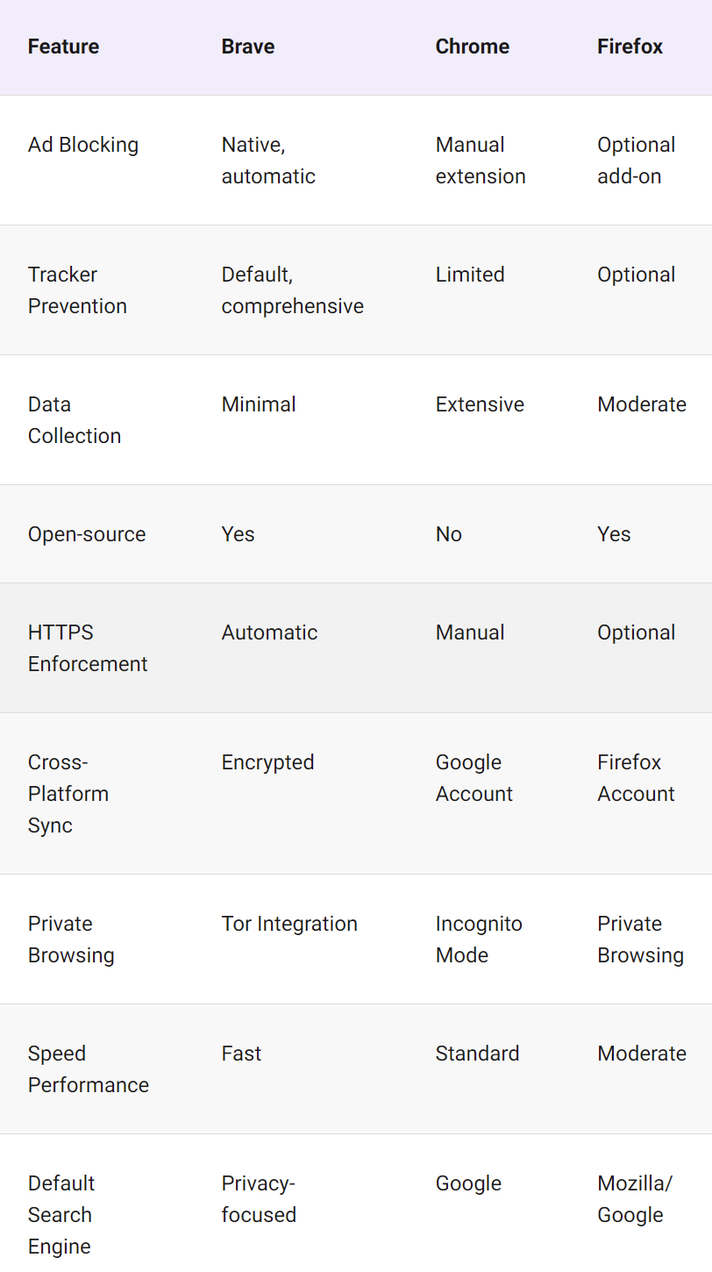Click the 'Incognito Mode' cell

point(479,940)
